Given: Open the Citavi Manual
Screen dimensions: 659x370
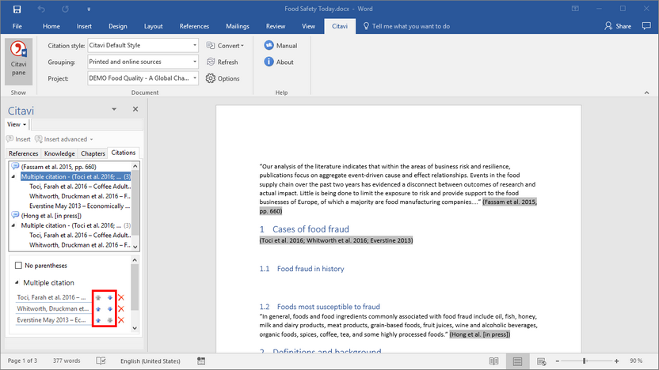Looking at the screenshot, I should point(280,45).
